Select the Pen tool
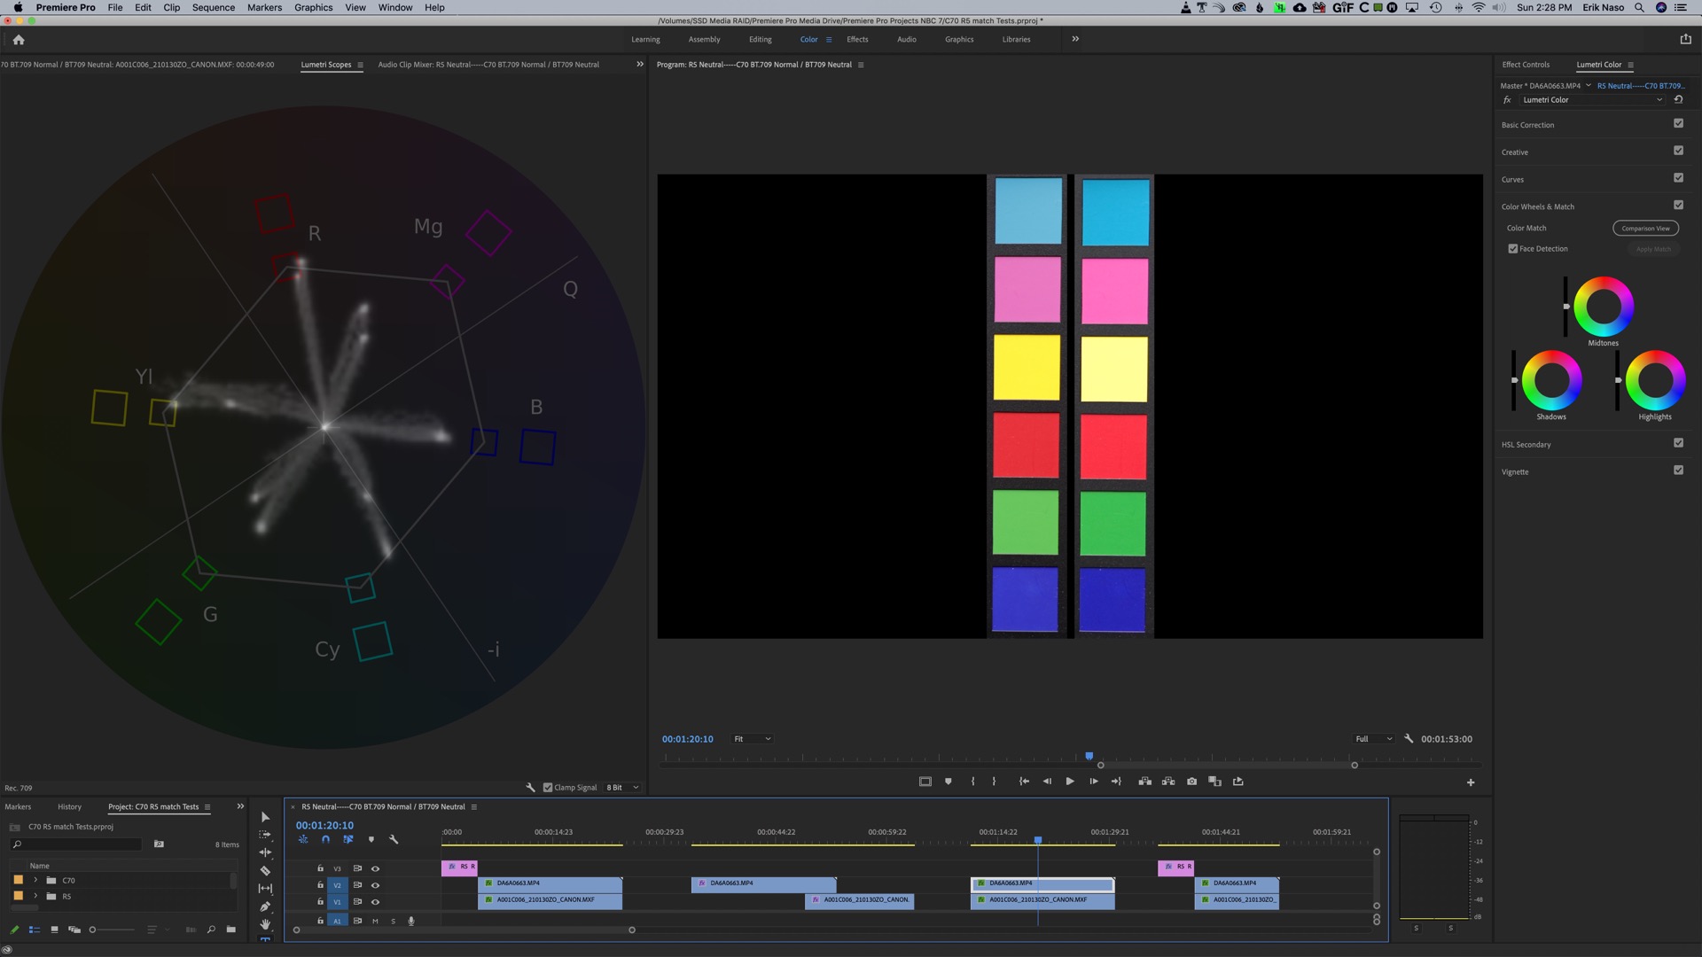Image resolution: width=1702 pixels, height=957 pixels. coord(265,906)
